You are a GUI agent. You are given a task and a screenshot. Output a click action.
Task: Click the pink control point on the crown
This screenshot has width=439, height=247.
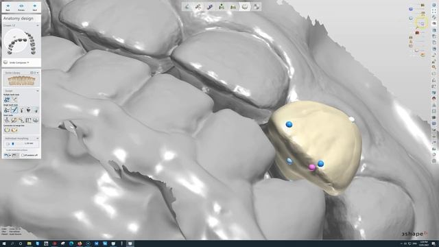pyautogui.click(x=312, y=167)
